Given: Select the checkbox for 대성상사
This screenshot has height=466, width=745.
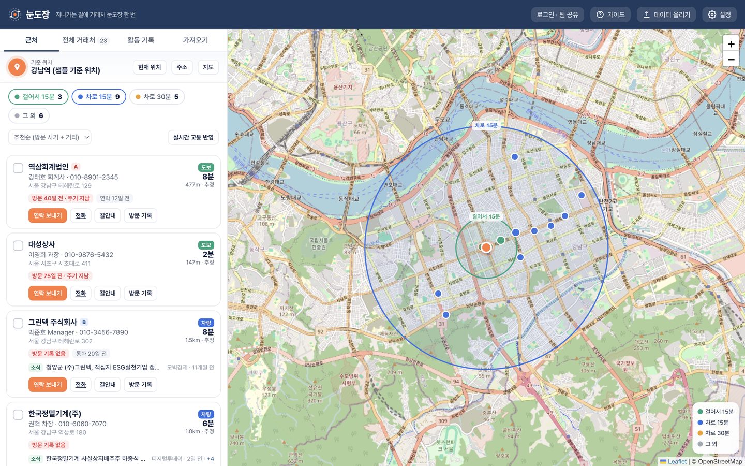Looking at the screenshot, I should (18, 245).
